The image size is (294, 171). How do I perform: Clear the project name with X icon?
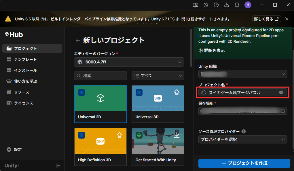pyautogui.click(x=281, y=92)
